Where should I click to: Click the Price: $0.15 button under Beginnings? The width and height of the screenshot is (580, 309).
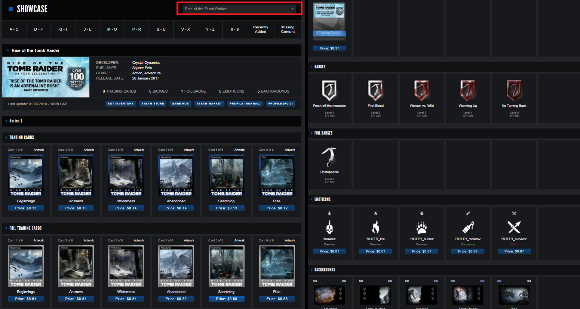click(26, 208)
